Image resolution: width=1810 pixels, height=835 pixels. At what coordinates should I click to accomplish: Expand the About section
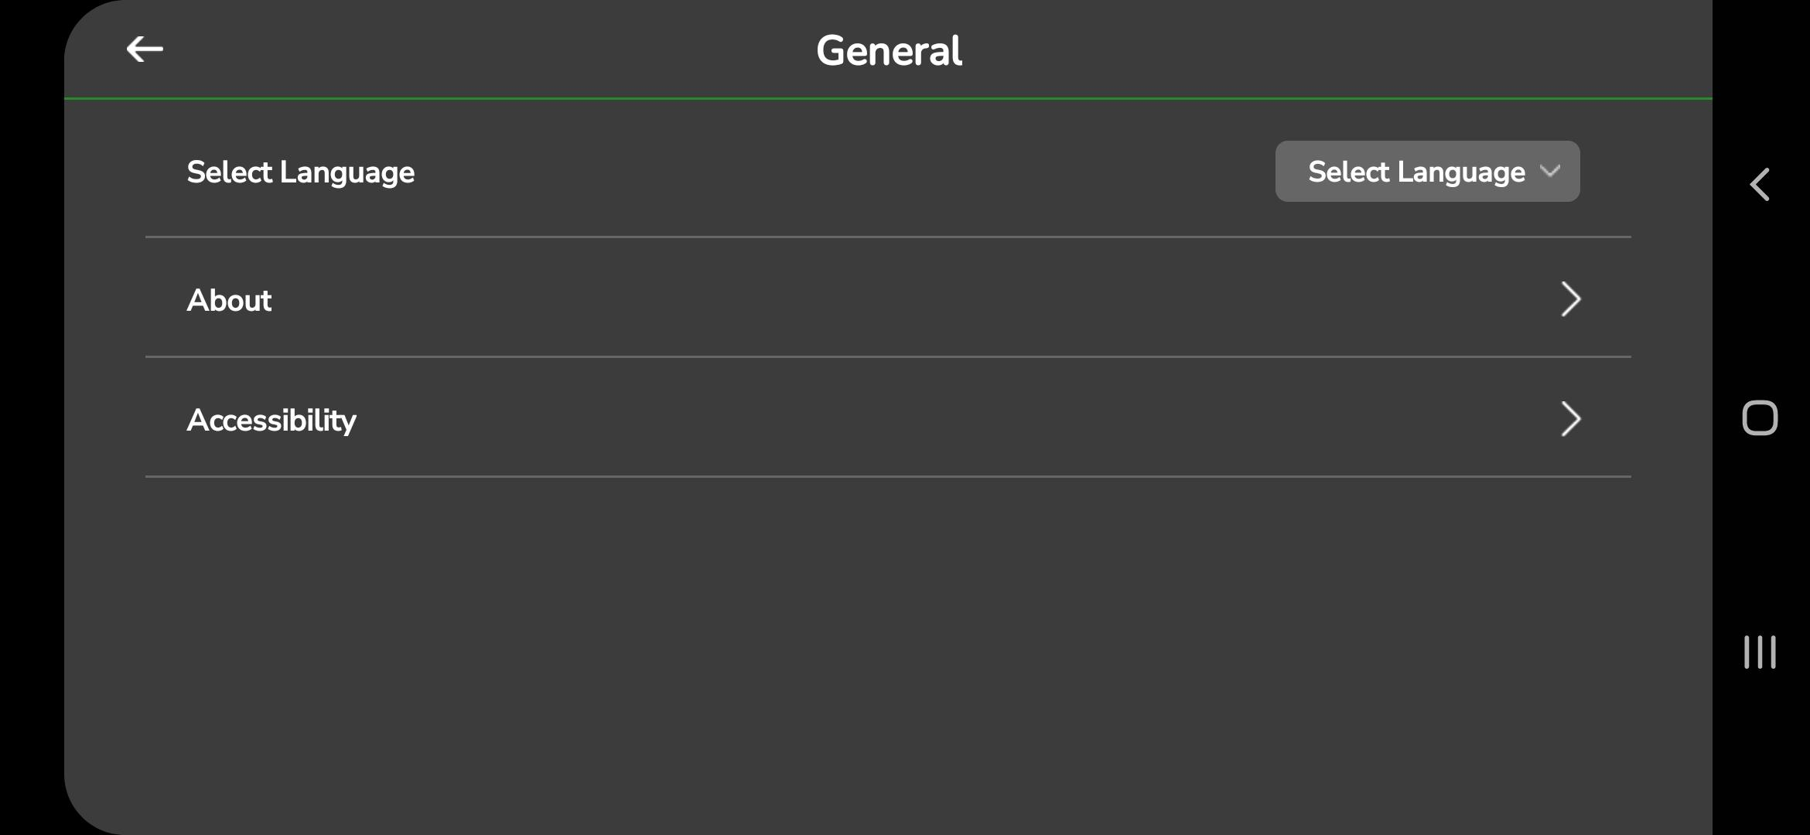pyautogui.click(x=888, y=299)
